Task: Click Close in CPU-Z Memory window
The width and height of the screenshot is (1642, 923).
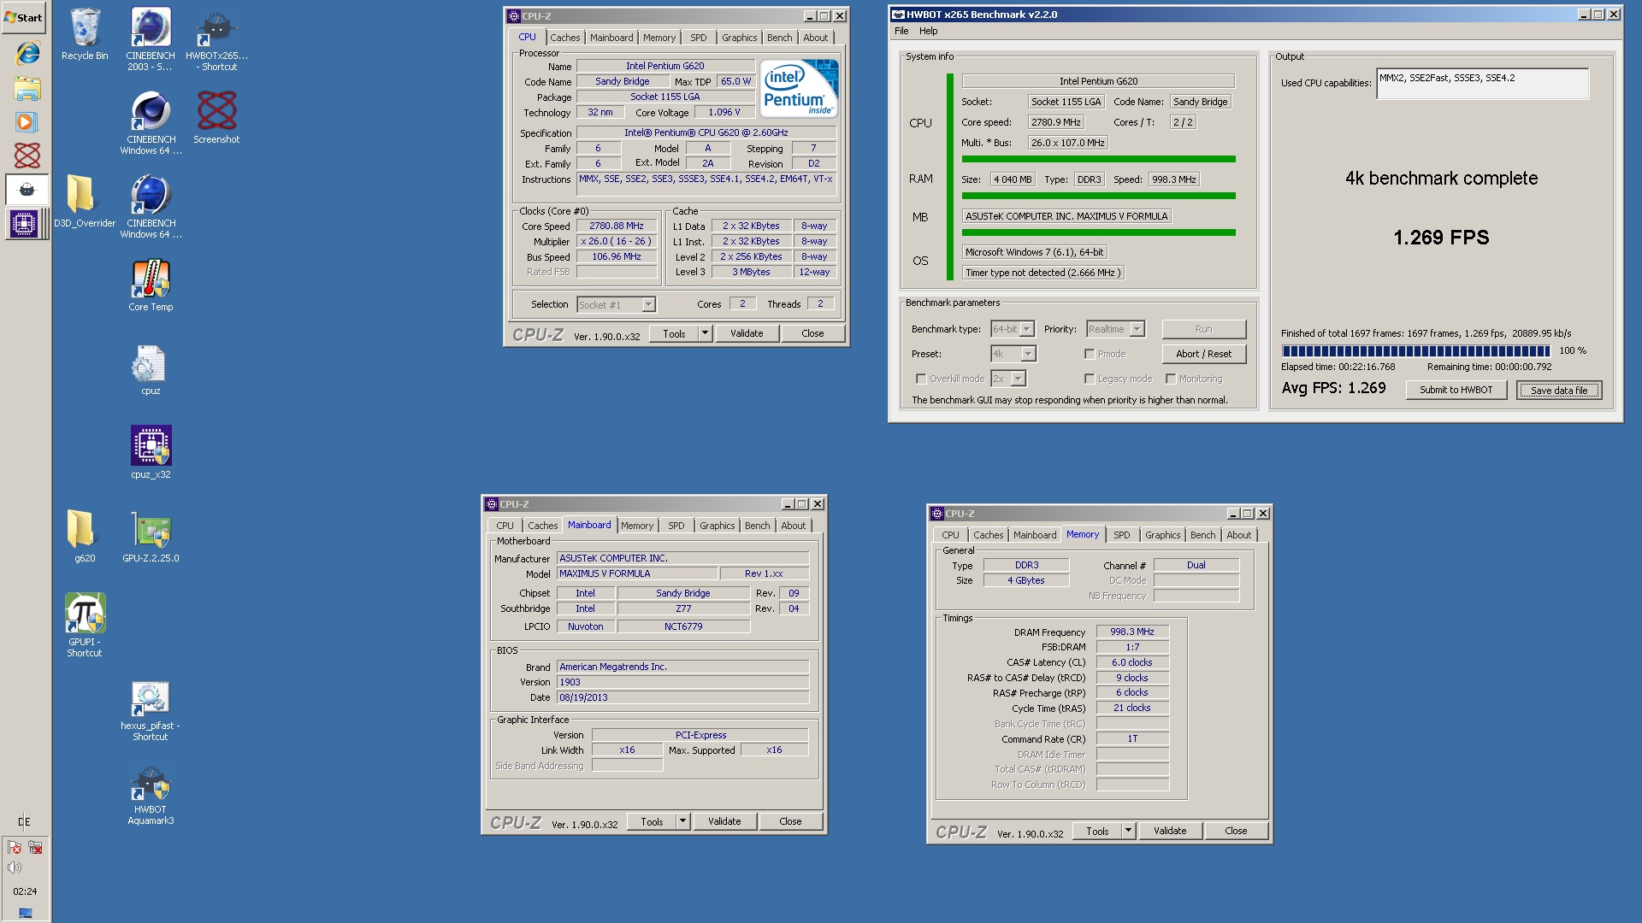Action: (1235, 831)
